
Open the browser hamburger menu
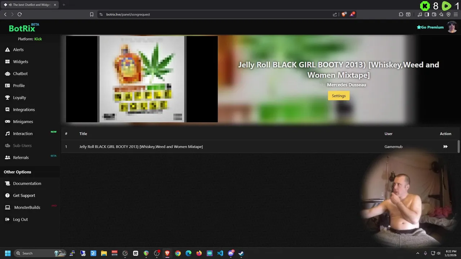[x=456, y=14]
